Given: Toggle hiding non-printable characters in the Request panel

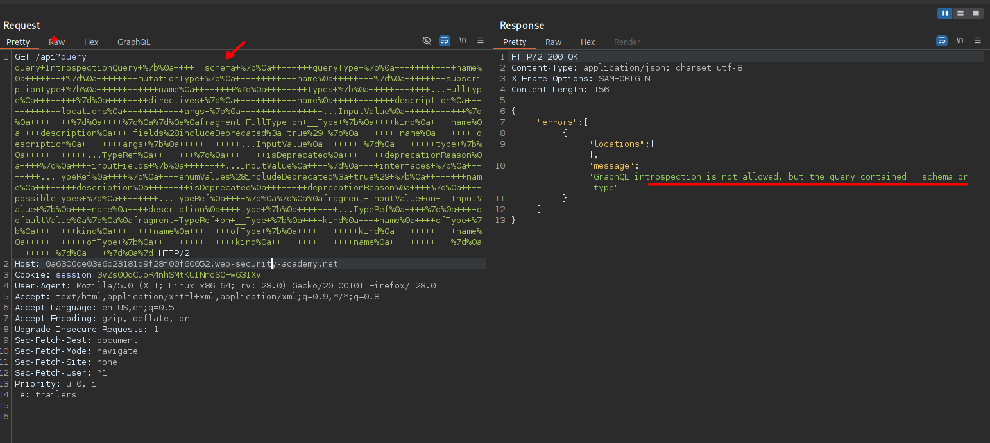Looking at the screenshot, I should pos(427,40).
